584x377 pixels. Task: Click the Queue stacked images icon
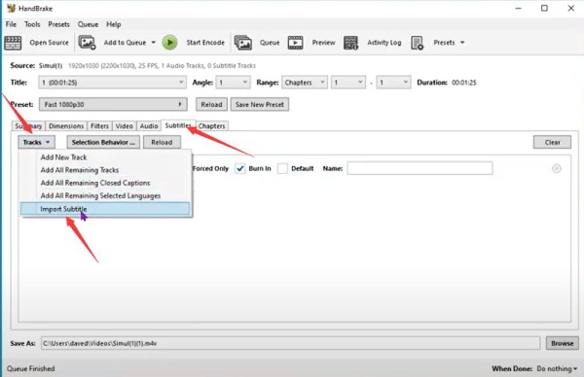click(x=242, y=43)
